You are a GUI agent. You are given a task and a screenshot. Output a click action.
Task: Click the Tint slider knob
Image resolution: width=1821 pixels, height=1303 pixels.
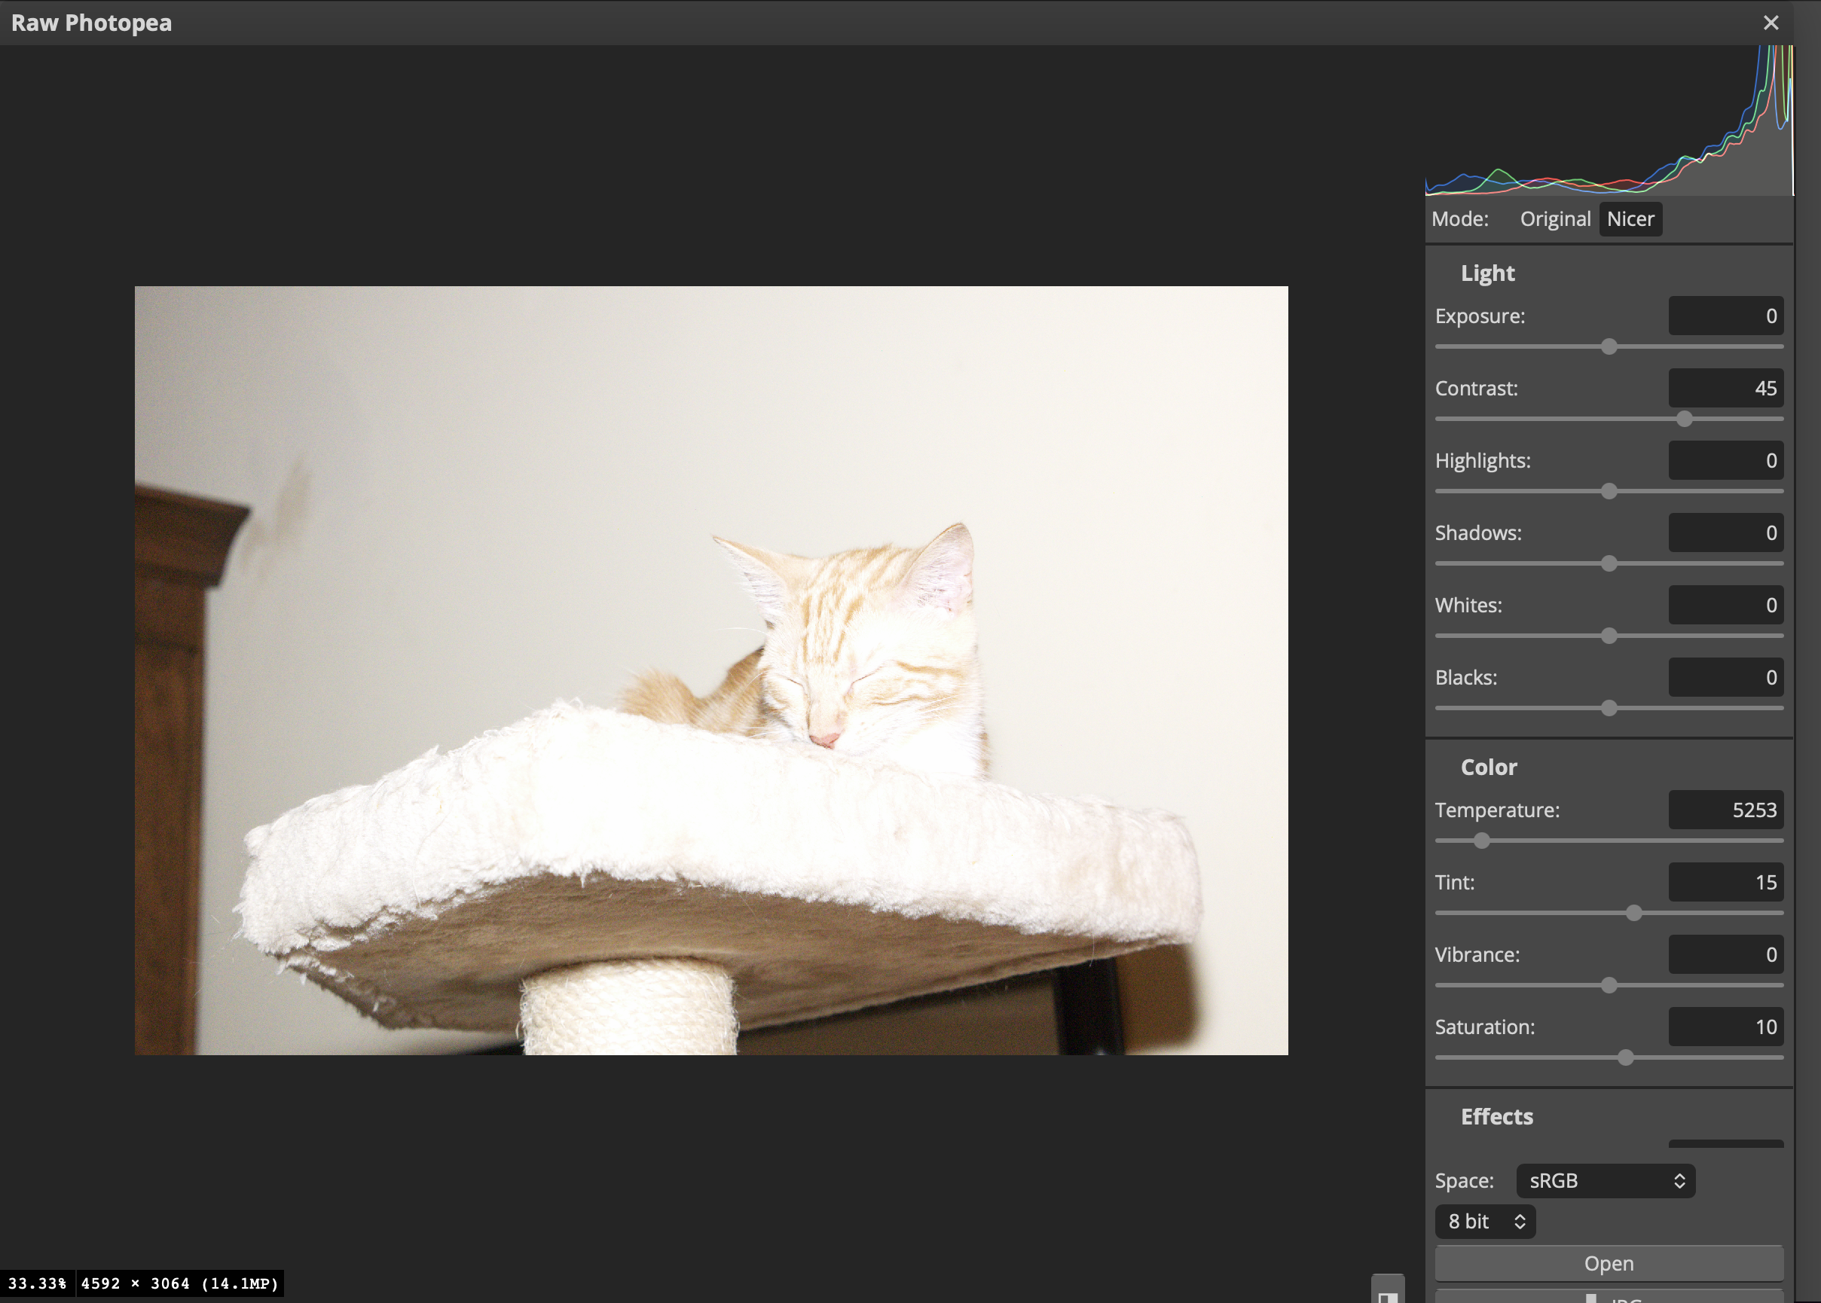pos(1634,913)
